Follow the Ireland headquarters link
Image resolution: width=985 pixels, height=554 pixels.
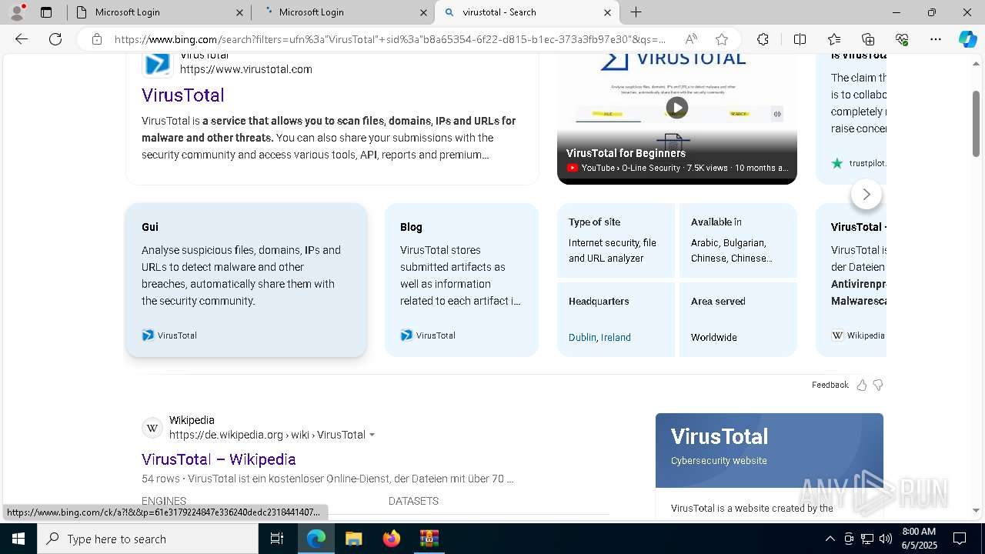pos(616,338)
